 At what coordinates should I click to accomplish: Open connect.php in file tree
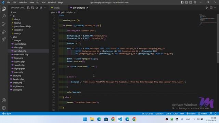coord(20,44)
